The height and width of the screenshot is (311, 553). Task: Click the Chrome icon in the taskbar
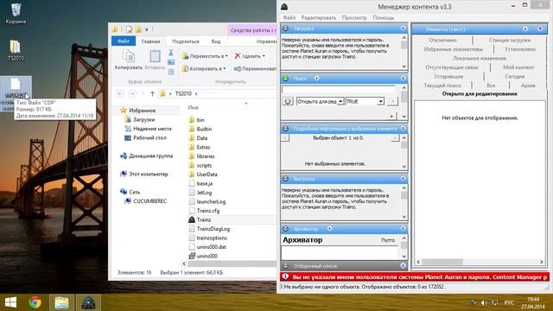point(35,302)
